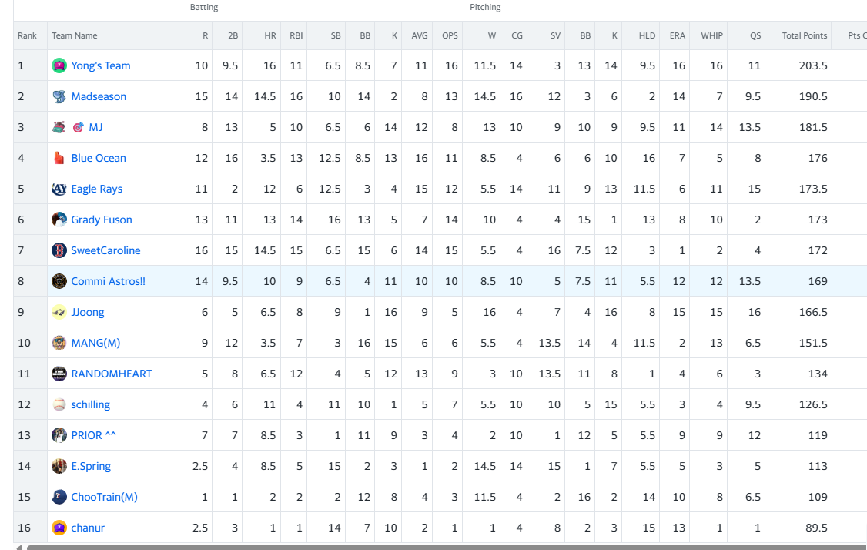
Task: Open the E.Spring team link
Action: point(91,466)
